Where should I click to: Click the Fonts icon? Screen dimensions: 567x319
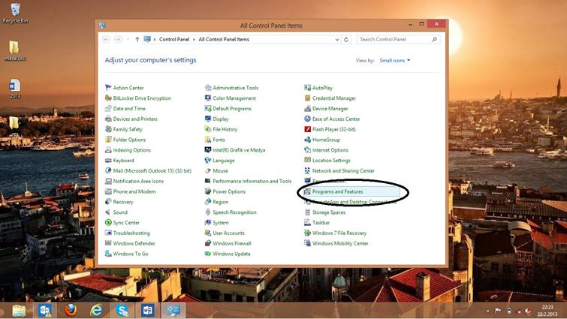click(x=208, y=140)
